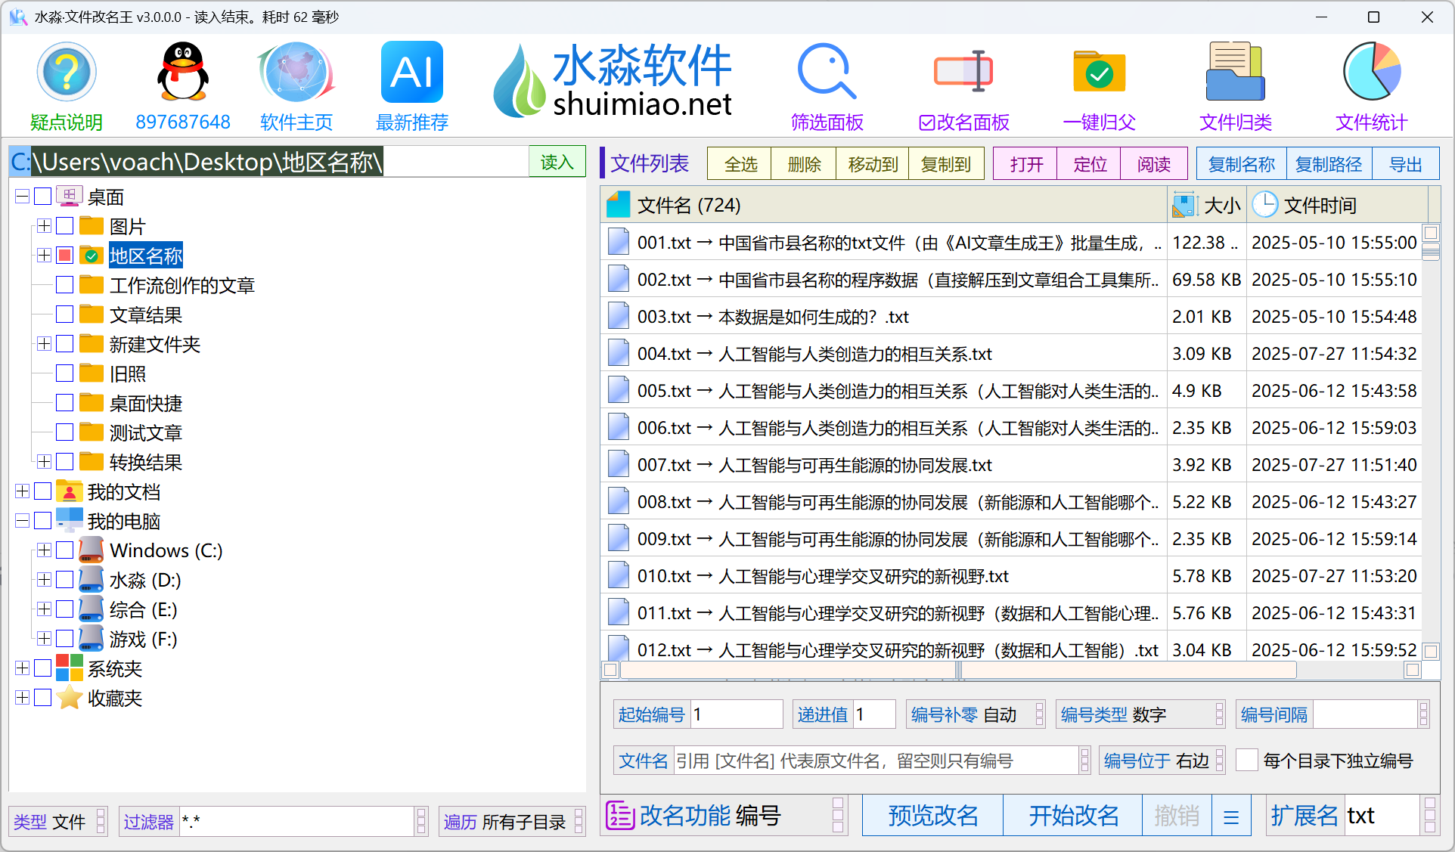This screenshot has width=1455, height=852.
Task: Click the 开始改名 button
Action: click(1072, 815)
